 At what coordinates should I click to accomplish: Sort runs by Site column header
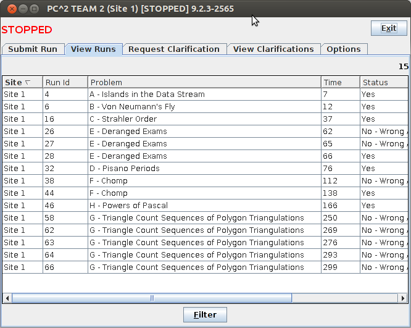pos(22,82)
